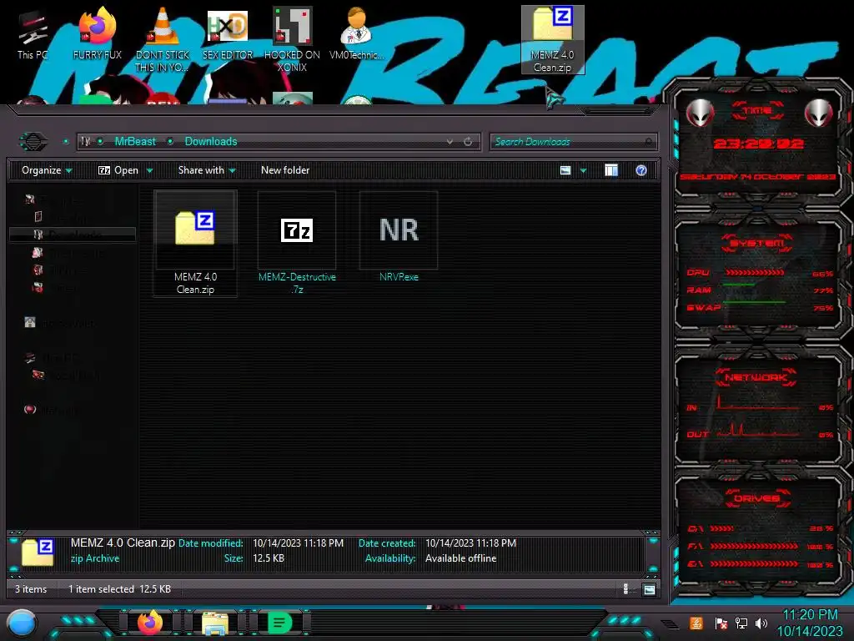This screenshot has width=854, height=641.
Task: Show the preview pane
Action: (611, 170)
